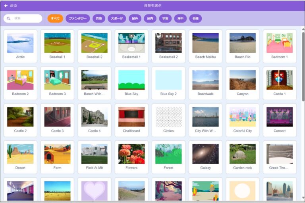
Task: Click in the backdrop search field
Action: (x=26, y=19)
